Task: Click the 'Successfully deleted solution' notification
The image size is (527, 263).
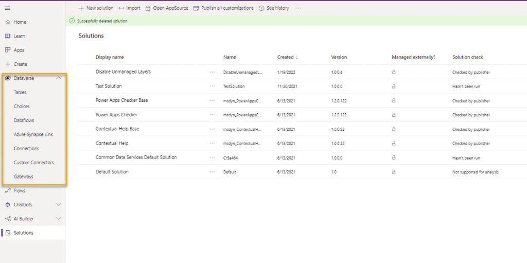Action: click(102, 21)
